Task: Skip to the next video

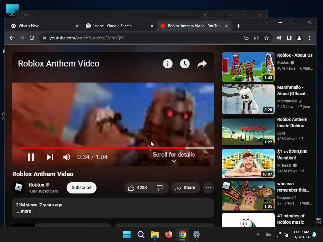Action: click(x=50, y=157)
